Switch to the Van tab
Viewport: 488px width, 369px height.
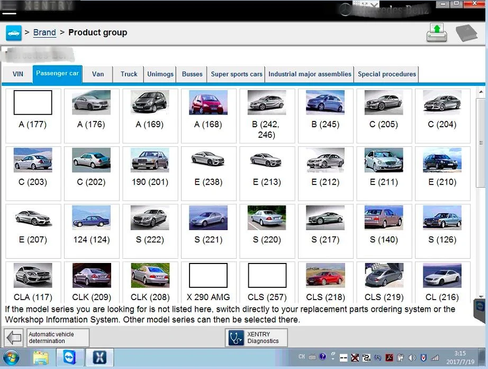[98, 74]
